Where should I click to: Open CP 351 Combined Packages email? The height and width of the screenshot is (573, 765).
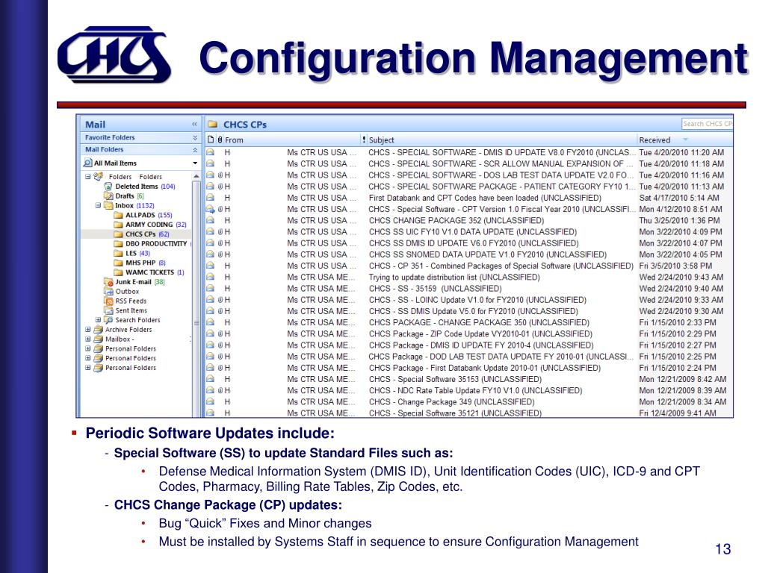469,266
